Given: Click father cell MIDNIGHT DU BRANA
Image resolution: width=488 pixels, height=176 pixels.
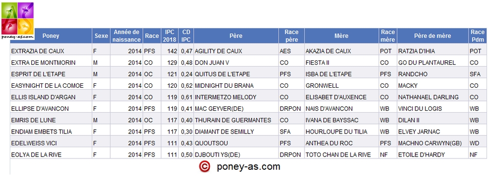Looking at the screenshot, I should coord(236,85).
